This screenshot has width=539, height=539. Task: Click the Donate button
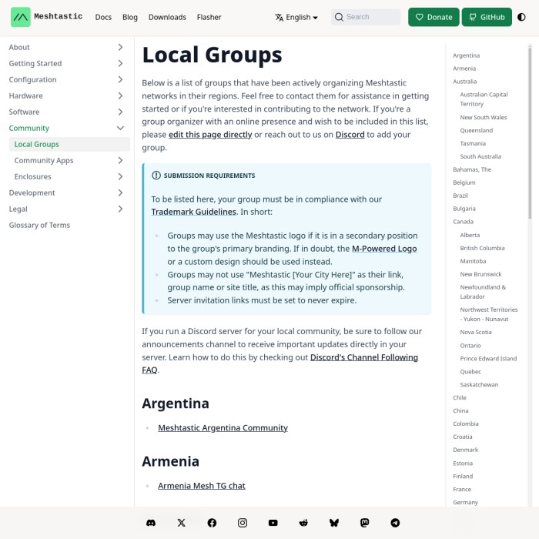tap(434, 17)
